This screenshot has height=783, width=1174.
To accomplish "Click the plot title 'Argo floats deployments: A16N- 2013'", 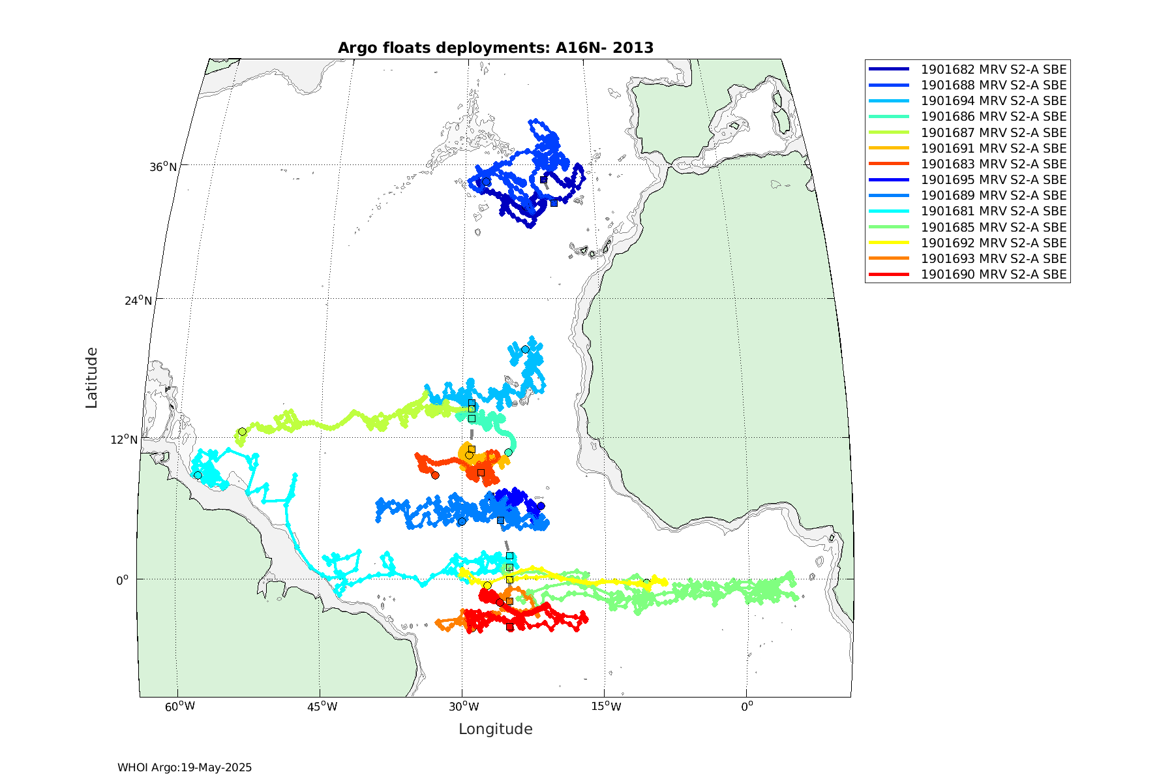I will 496,48.
